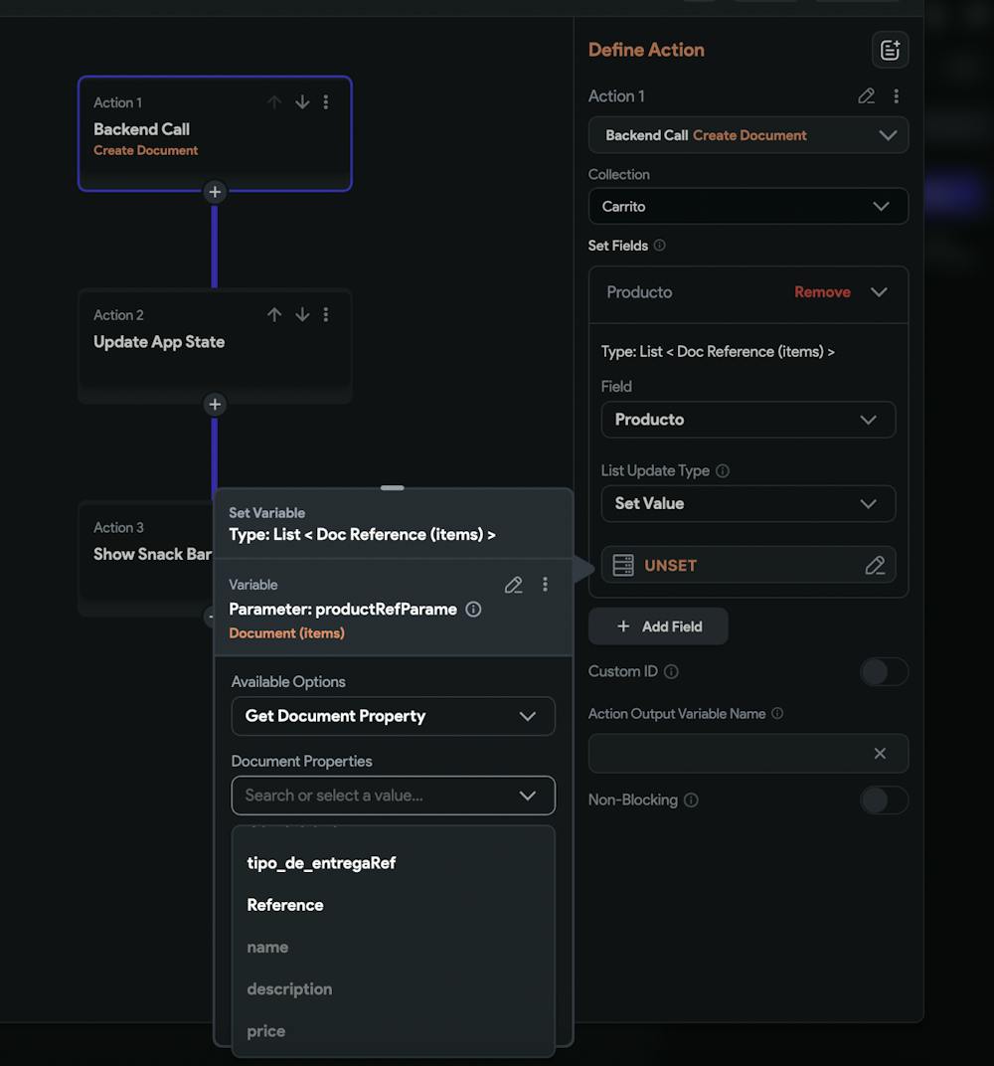Select "Reference" in the properties list
Screen dimensions: 994x1066
point(284,905)
